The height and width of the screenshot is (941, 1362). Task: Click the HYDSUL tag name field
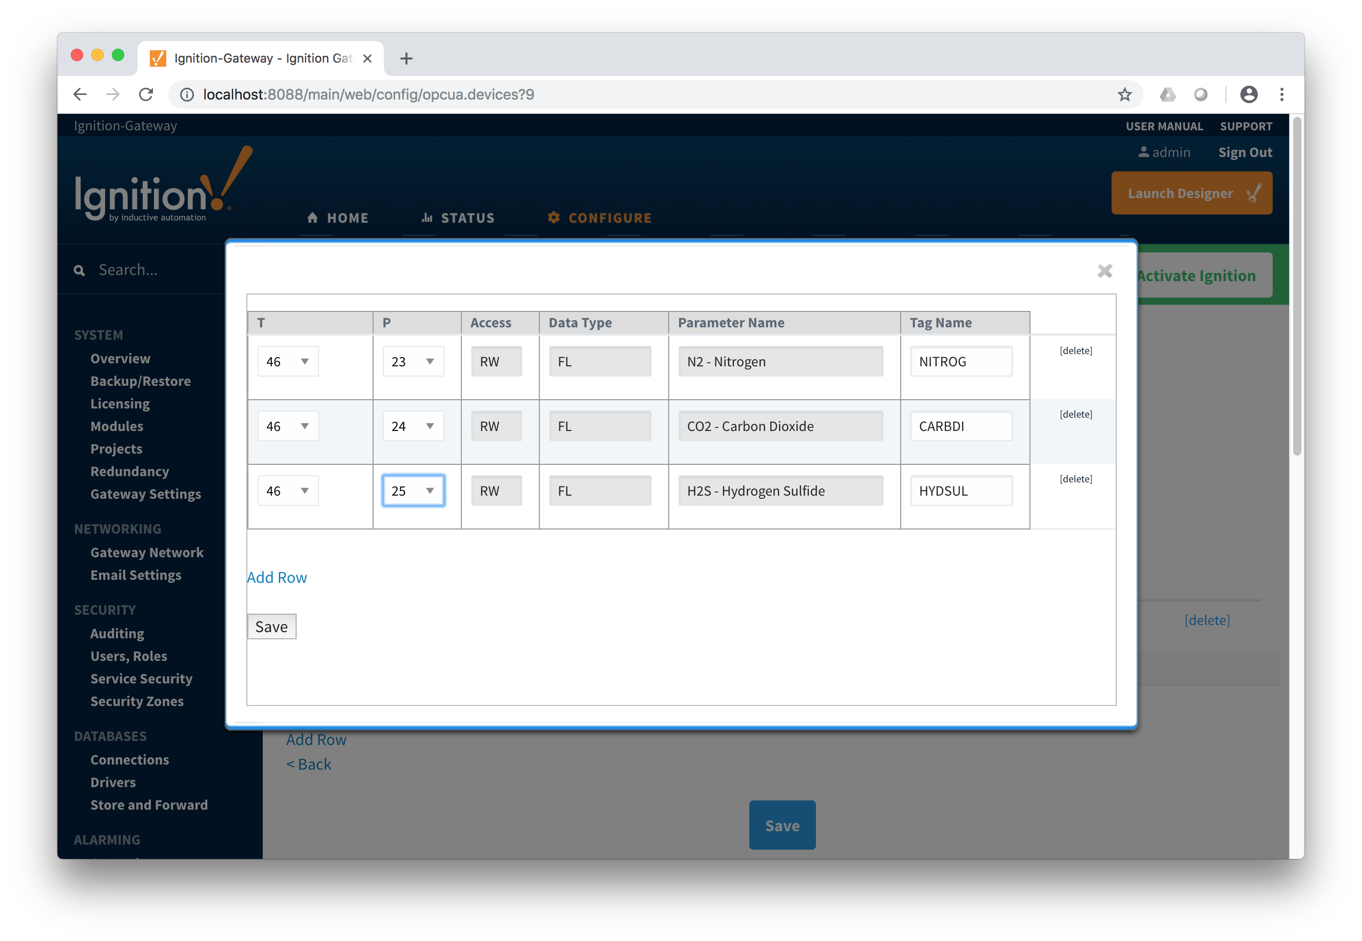click(961, 491)
